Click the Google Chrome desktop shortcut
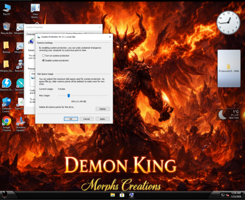Viewport: 245px width, 200px height. [6, 124]
